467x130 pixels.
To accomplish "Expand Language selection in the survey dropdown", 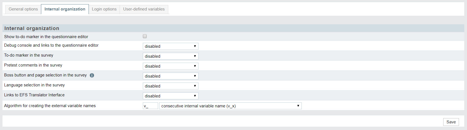I will (x=171, y=86).
